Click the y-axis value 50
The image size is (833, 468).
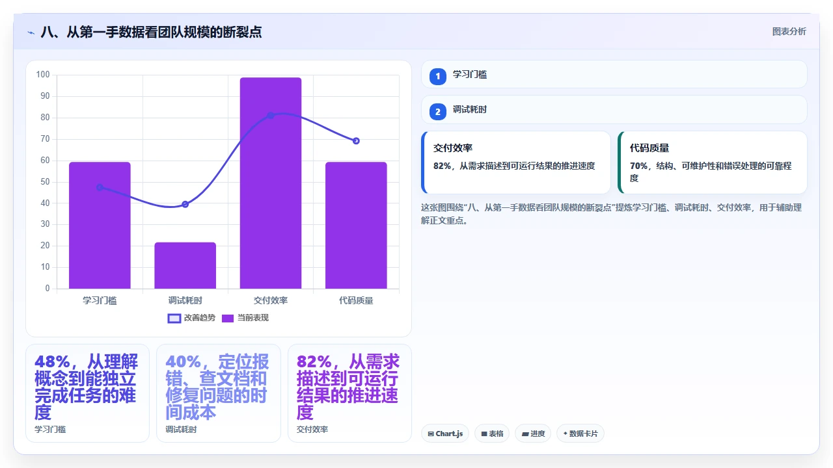(45, 181)
